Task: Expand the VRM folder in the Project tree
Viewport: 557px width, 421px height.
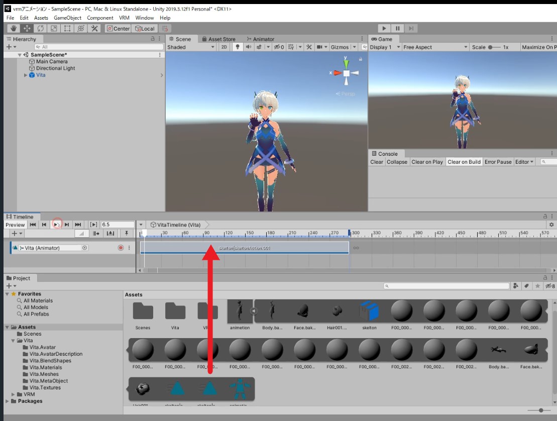Action: coord(13,394)
